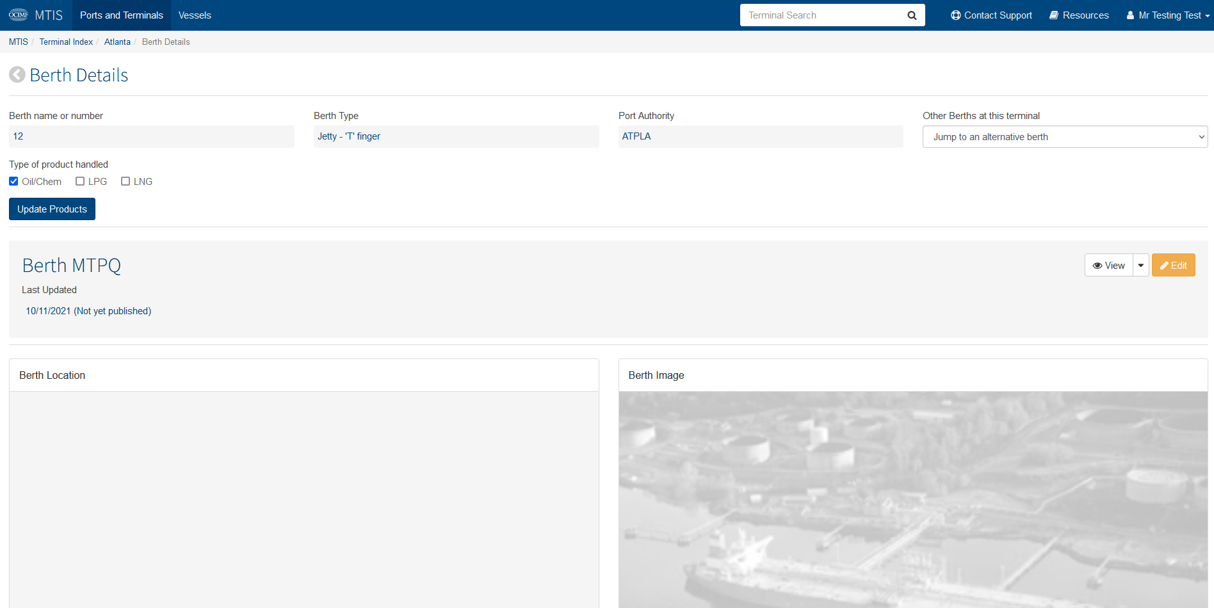
Task: Click the OCIMF MTIS logo
Action: click(36, 15)
